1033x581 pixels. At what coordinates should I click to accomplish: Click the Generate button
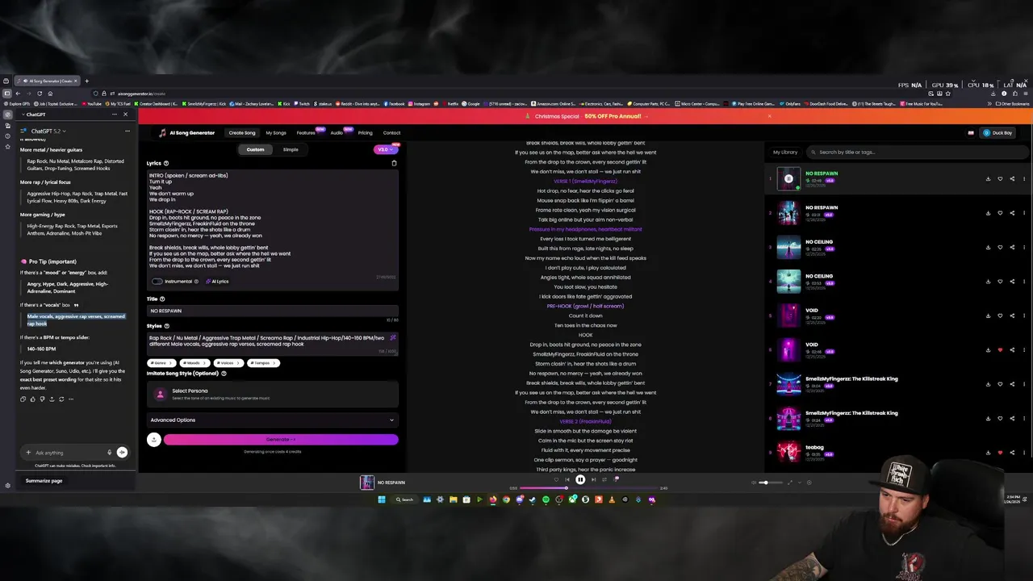pyautogui.click(x=281, y=440)
